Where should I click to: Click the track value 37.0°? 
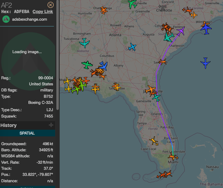pyautogui.click(x=48, y=168)
